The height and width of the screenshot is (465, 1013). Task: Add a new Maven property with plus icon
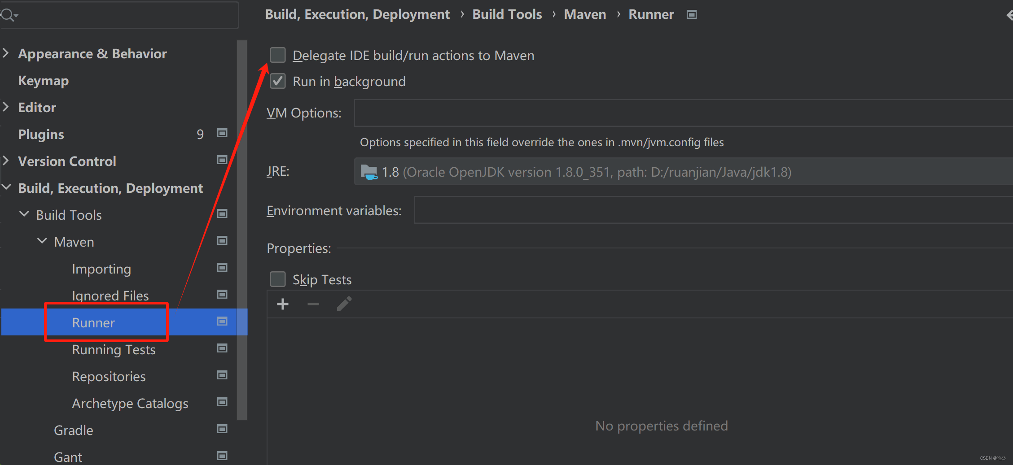[283, 304]
